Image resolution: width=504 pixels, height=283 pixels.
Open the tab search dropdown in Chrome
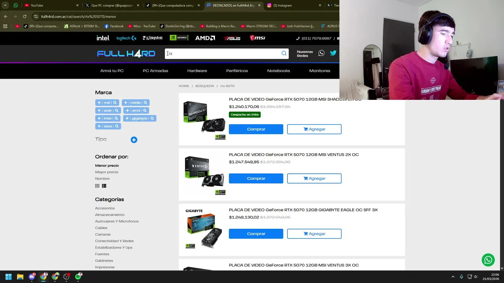click(5, 6)
